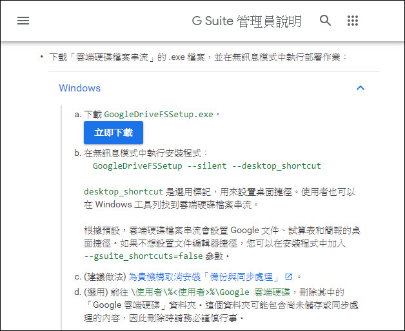Click the desktop_shortcut flag description text
The image size is (405, 331).
[x=219, y=198]
